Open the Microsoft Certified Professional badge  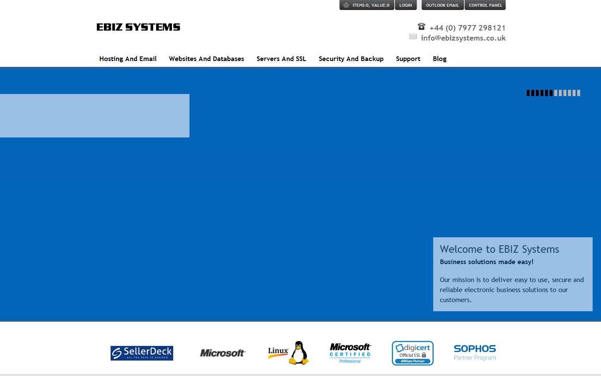[350, 352]
